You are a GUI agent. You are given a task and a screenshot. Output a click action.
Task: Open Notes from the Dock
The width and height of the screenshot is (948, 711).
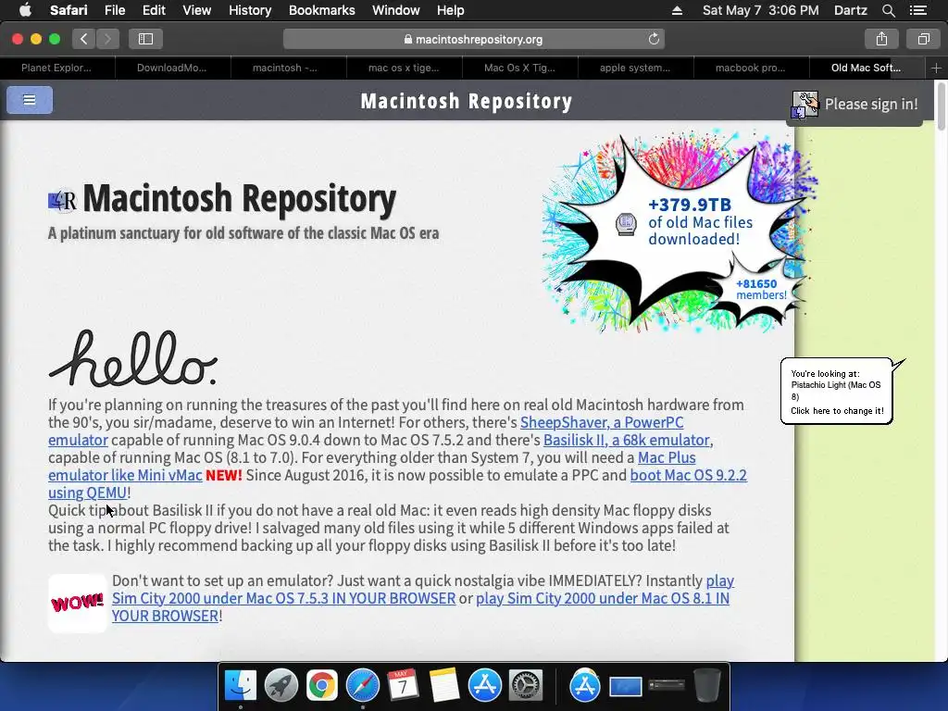(444, 686)
